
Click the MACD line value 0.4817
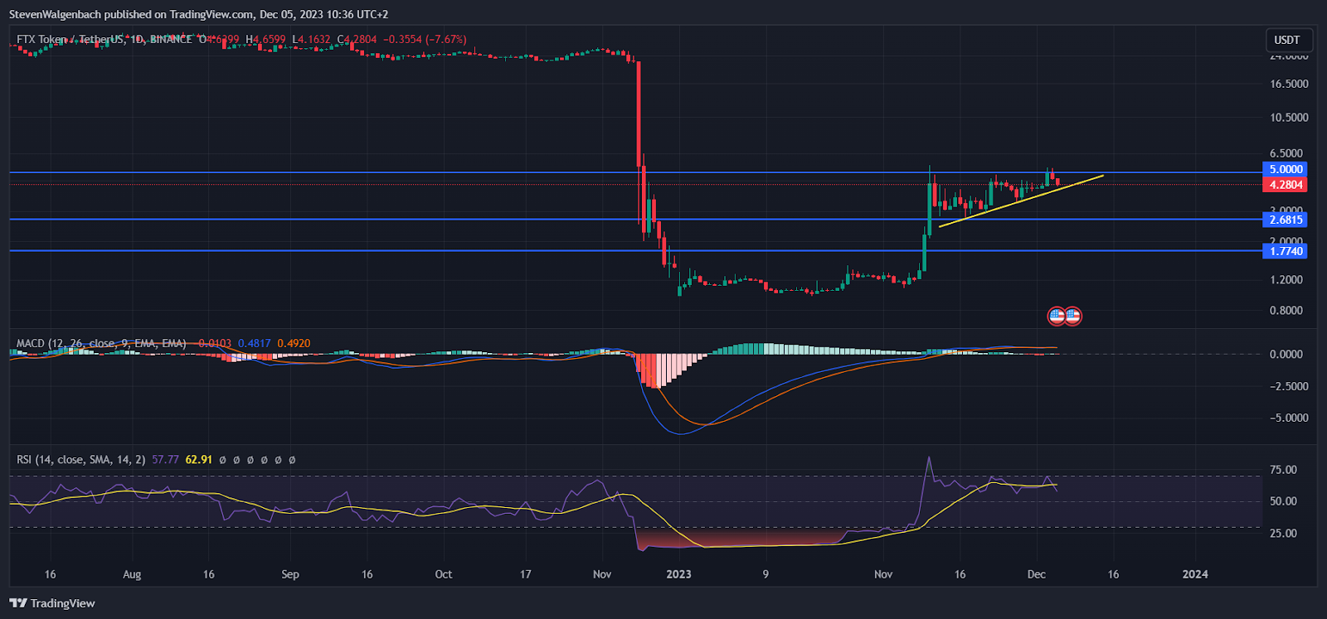254,343
